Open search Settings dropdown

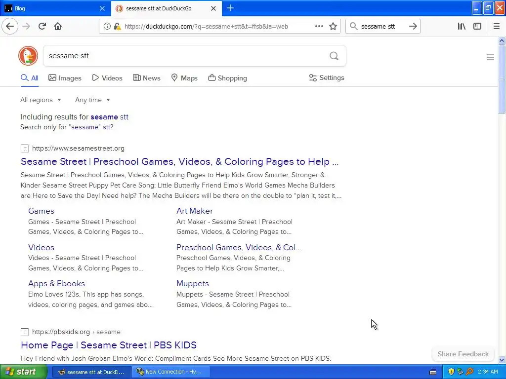[x=327, y=77]
